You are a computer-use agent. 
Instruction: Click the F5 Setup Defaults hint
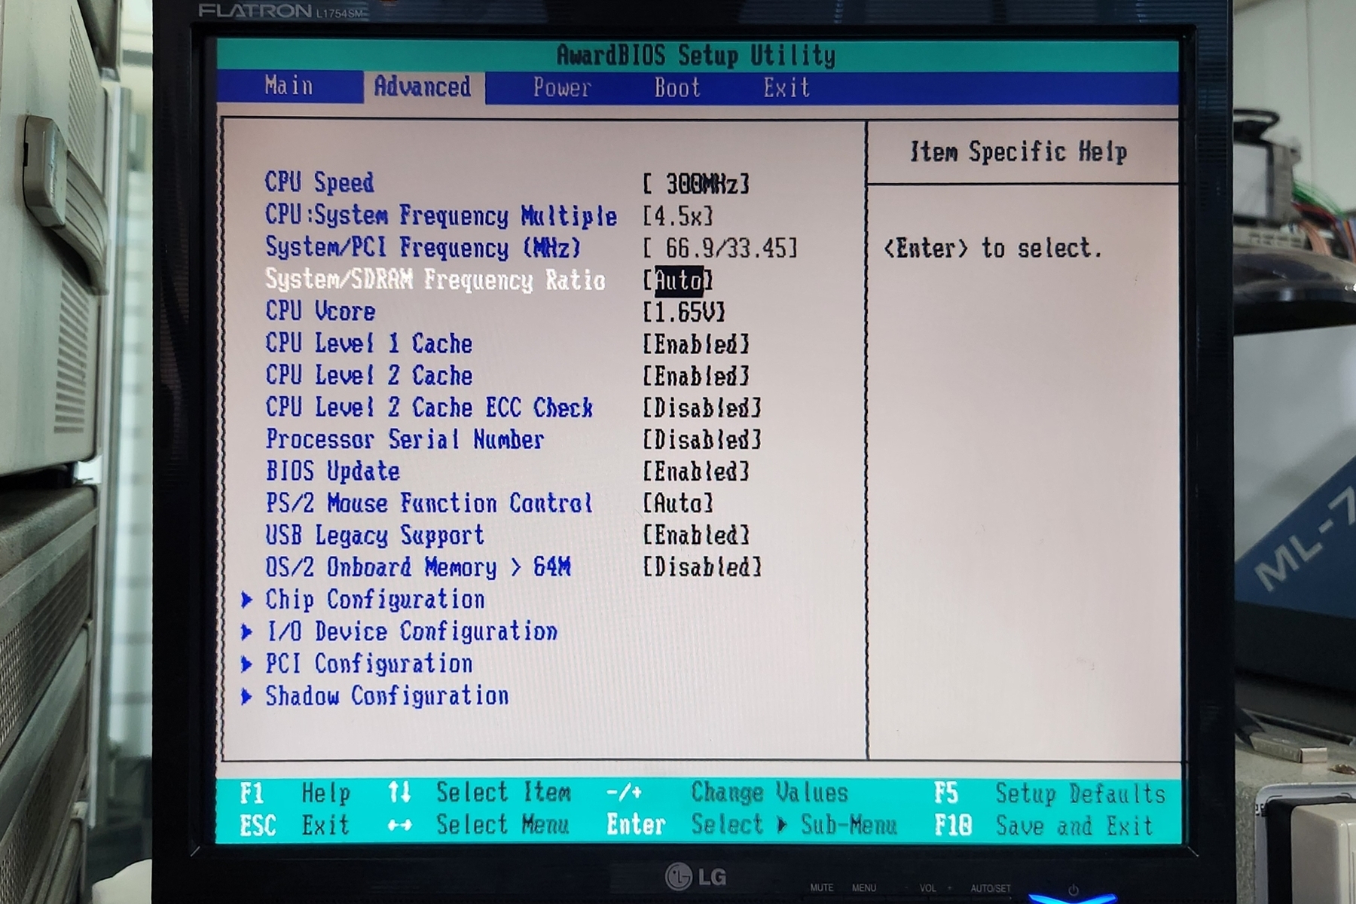(1049, 793)
